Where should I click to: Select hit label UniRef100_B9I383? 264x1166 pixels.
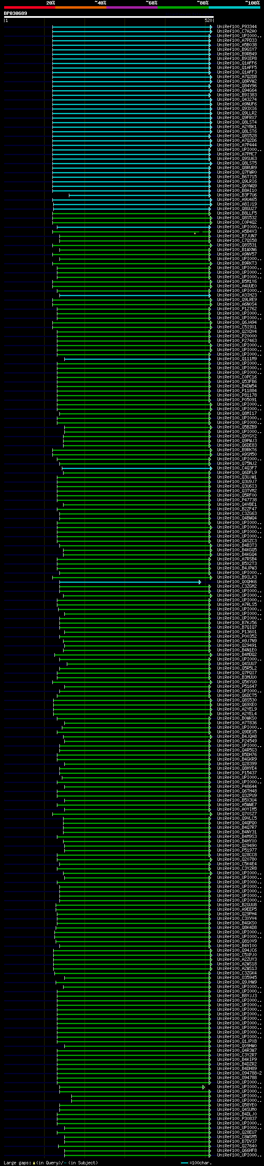(236, 95)
